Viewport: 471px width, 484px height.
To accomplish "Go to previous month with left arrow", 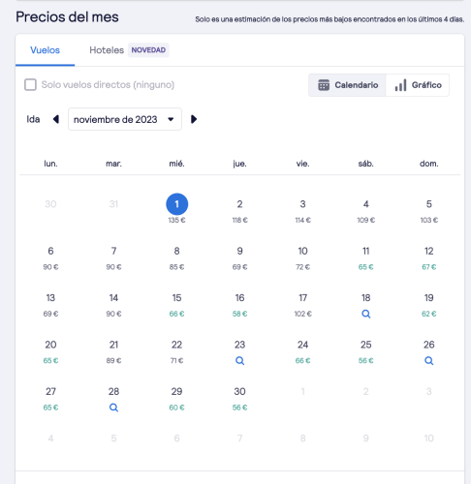I will pos(56,119).
